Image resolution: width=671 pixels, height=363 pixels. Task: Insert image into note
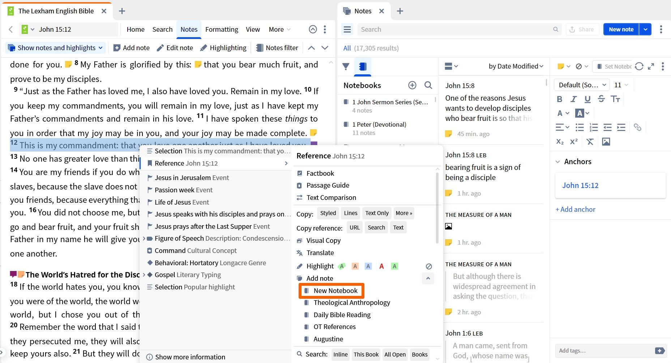point(606,141)
